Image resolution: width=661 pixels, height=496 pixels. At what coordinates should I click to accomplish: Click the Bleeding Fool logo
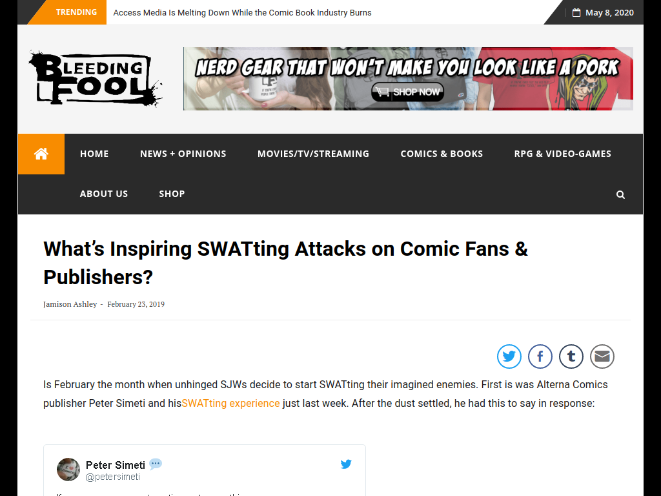(x=96, y=78)
